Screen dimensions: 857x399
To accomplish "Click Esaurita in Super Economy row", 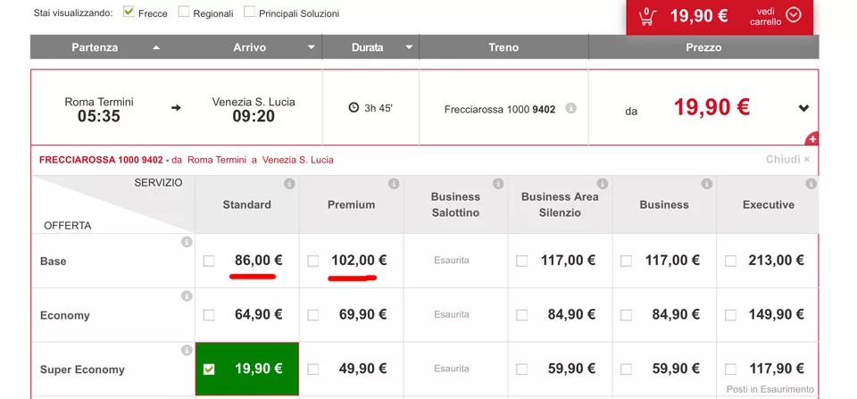I will tap(452, 369).
